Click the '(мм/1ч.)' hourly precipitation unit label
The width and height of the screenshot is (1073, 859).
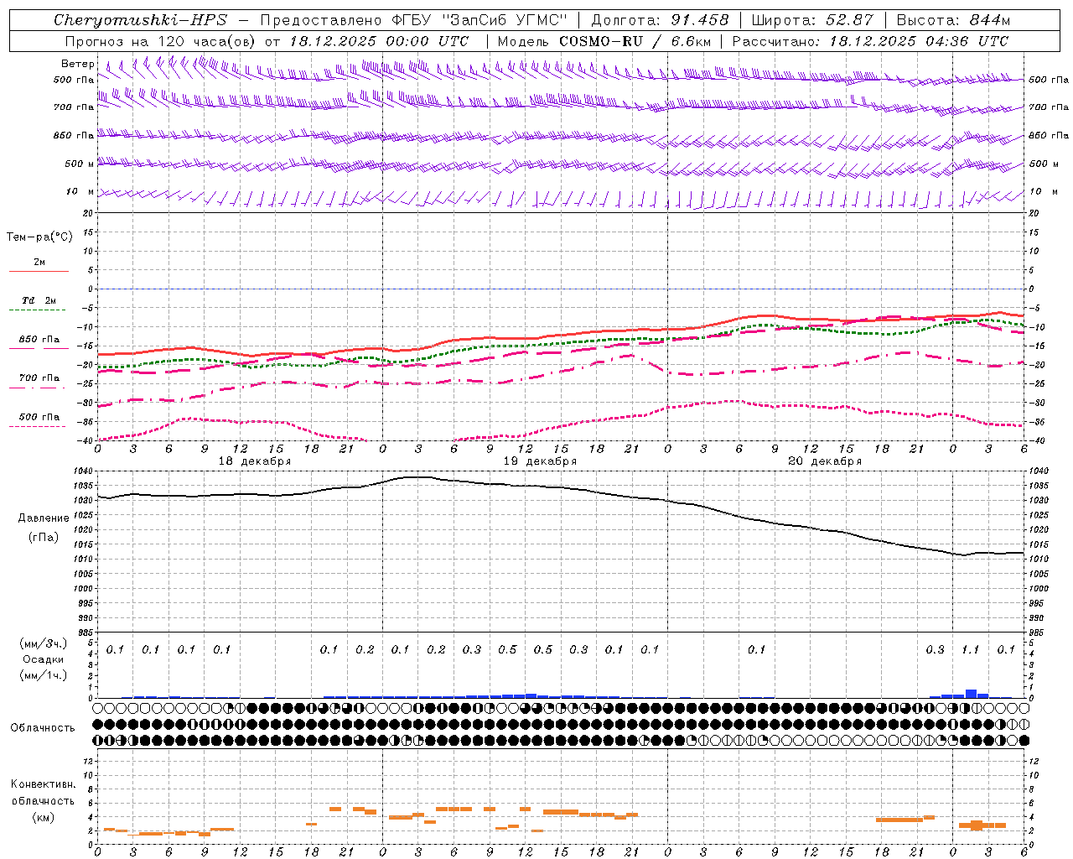coord(44,675)
